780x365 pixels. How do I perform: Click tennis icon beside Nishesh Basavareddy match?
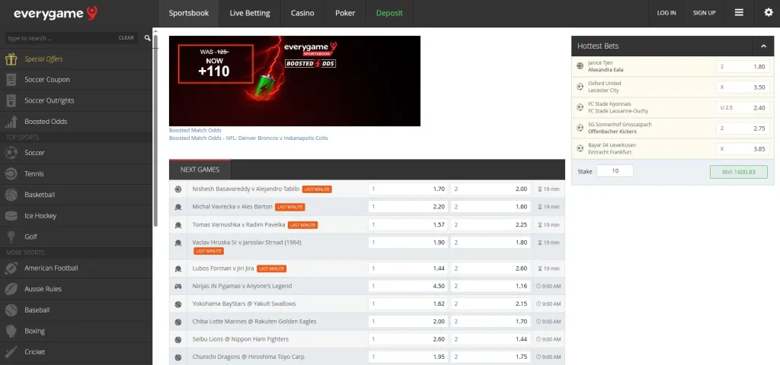(x=178, y=189)
